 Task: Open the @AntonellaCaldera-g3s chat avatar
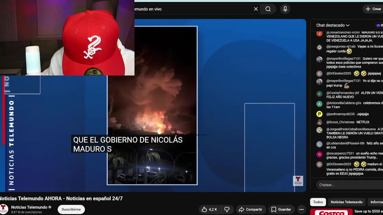coord(319,104)
